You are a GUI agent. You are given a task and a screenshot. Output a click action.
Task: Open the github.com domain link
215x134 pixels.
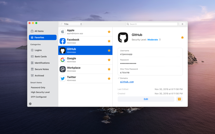(x=127, y=82)
